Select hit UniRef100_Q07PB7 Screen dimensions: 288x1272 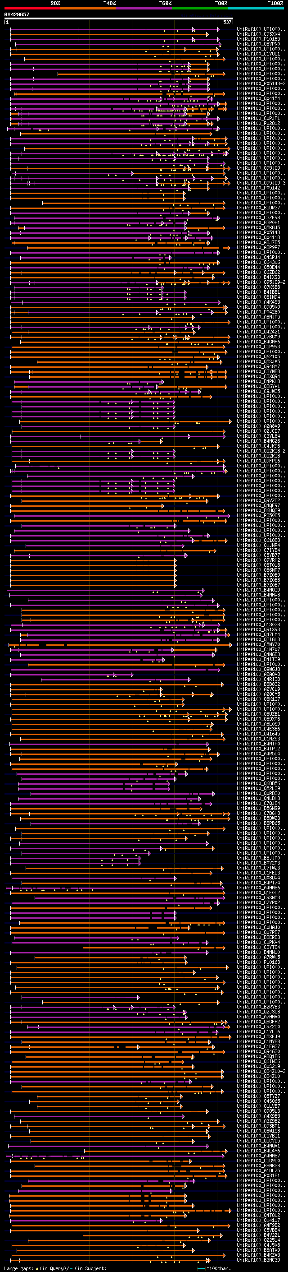click(x=258, y=932)
